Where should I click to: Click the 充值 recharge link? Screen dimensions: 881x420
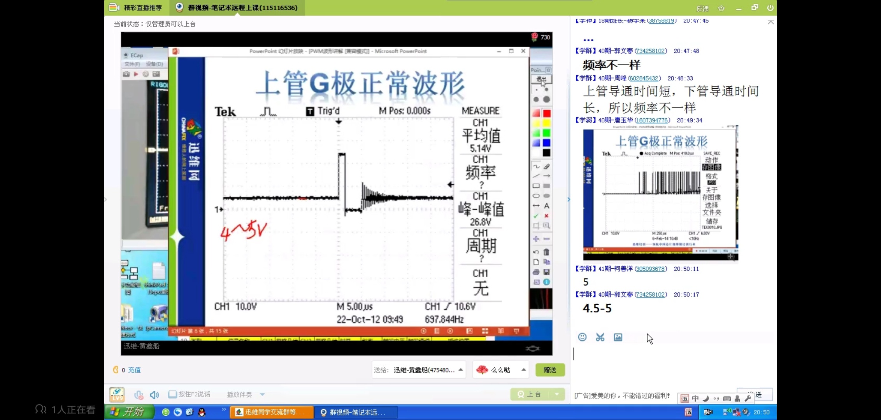(x=134, y=370)
